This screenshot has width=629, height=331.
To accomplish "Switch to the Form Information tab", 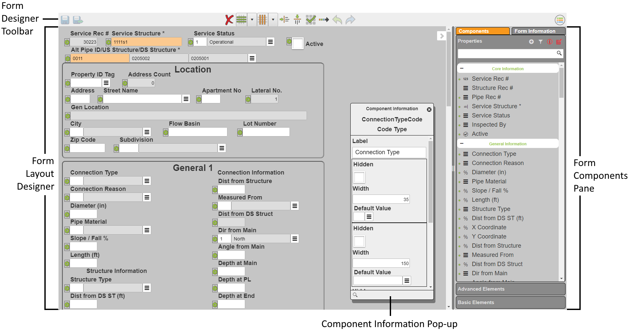I will point(538,31).
